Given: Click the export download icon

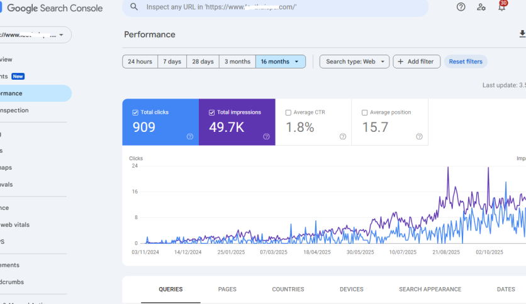Looking at the screenshot, I should (522, 34).
